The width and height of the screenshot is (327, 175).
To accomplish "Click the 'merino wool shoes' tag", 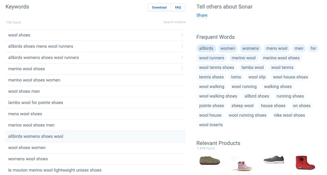I will pos(281,58).
